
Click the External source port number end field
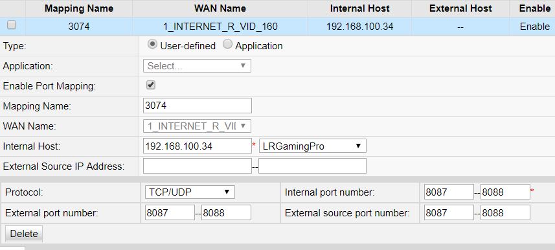tap(505, 212)
